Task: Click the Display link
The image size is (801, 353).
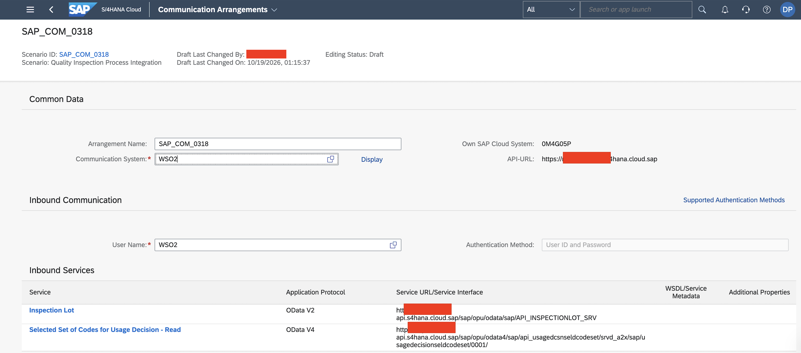Action: [372, 159]
